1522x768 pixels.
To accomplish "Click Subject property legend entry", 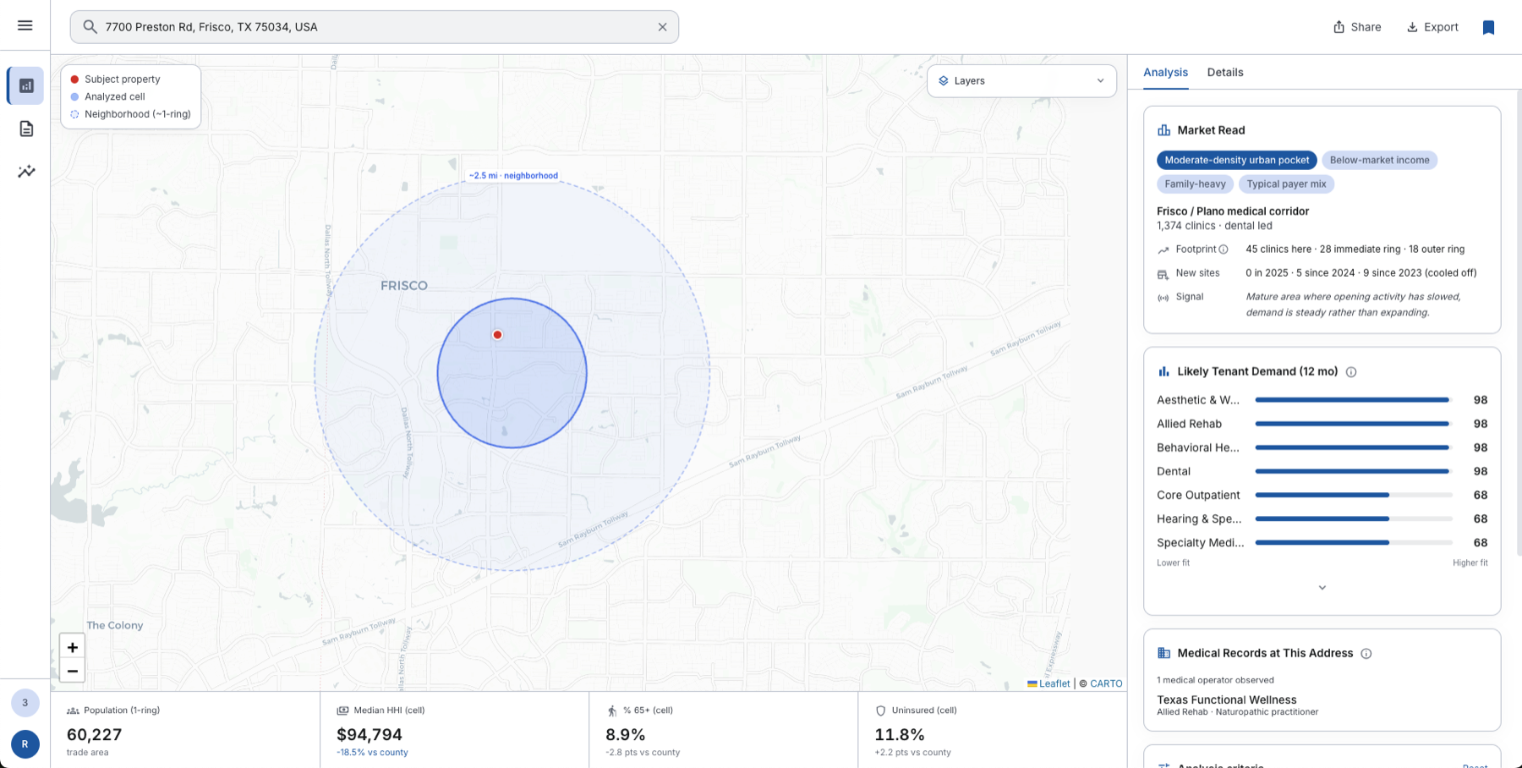I will pyautogui.click(x=122, y=80).
